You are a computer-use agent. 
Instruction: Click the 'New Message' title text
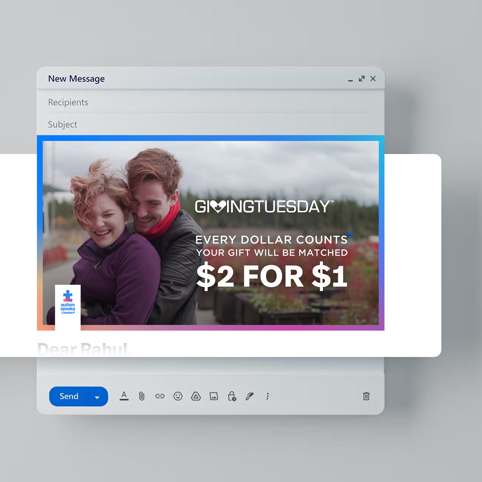76,79
